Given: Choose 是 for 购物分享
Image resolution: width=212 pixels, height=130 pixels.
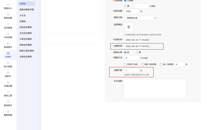Looking at the screenshot, I should (x=137, y=52).
